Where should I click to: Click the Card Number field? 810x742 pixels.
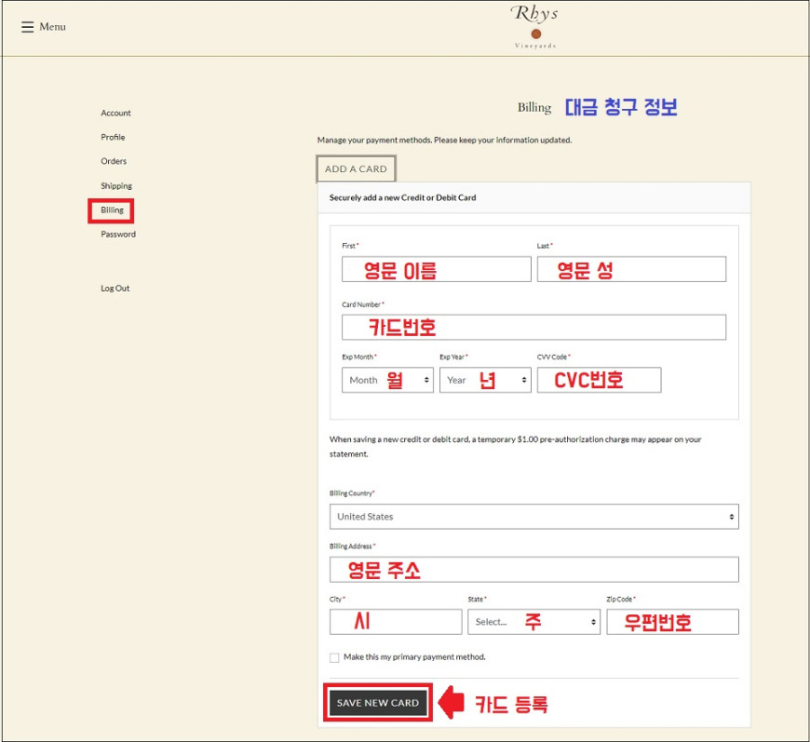tap(533, 327)
